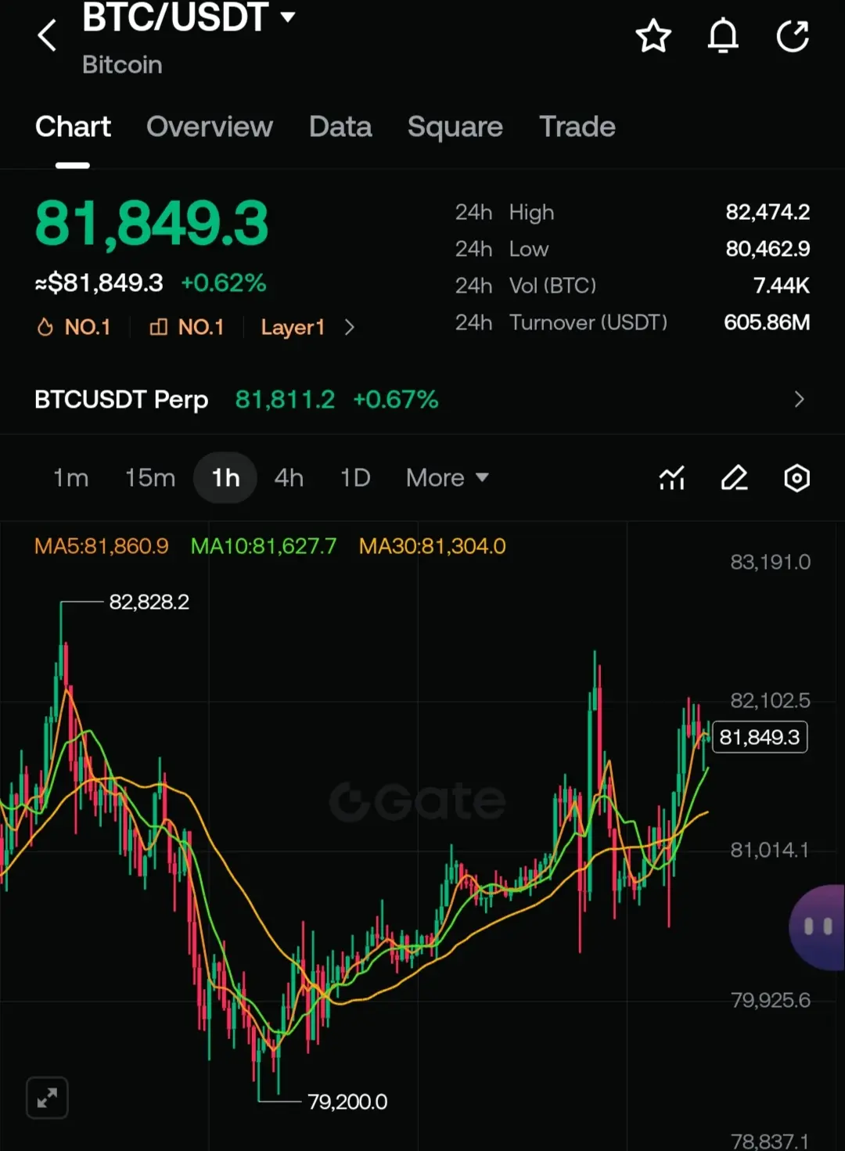Screen dimensions: 845x1151
Task: Set a price alert with bell icon
Action: tap(723, 36)
